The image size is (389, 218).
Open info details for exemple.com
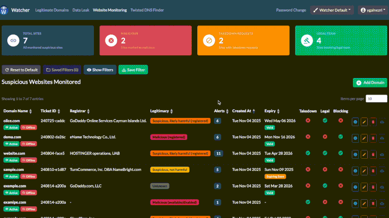[x=355, y=187]
